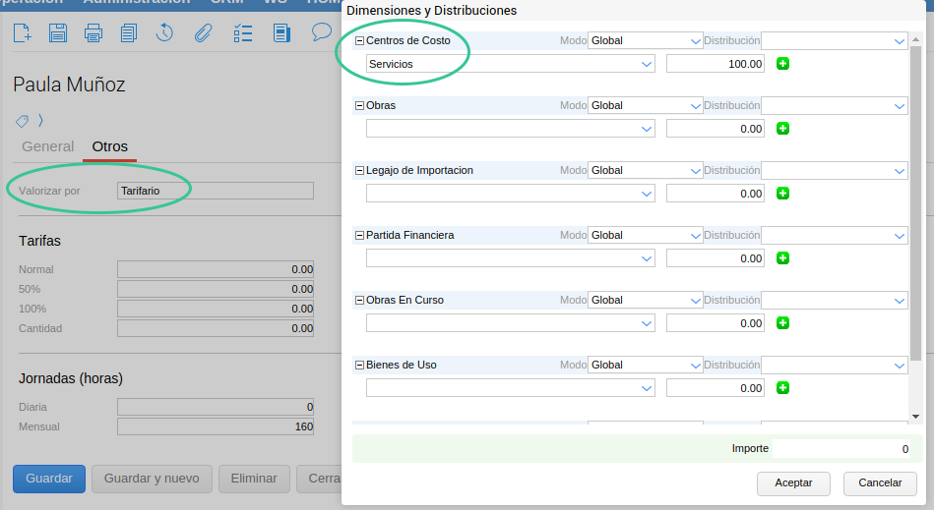Click the print icon in toolbar
This screenshot has height=510, width=934.
coord(93,32)
